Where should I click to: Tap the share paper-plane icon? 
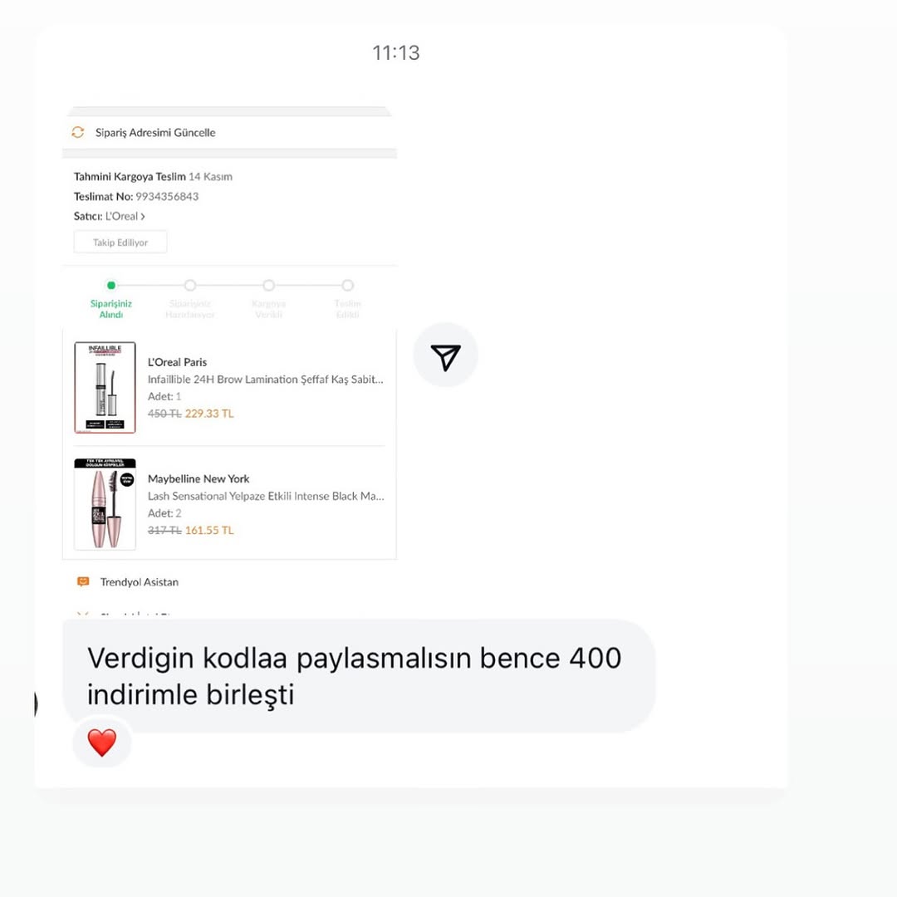[x=445, y=355]
